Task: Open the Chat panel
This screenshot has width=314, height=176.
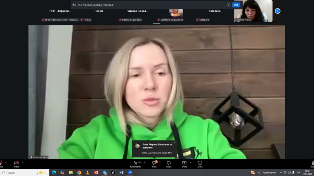Action: point(154,164)
